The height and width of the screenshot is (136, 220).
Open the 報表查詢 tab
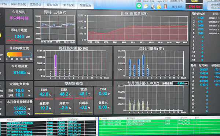(x=52, y=5)
